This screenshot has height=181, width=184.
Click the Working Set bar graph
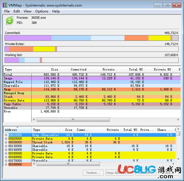tap(91, 60)
